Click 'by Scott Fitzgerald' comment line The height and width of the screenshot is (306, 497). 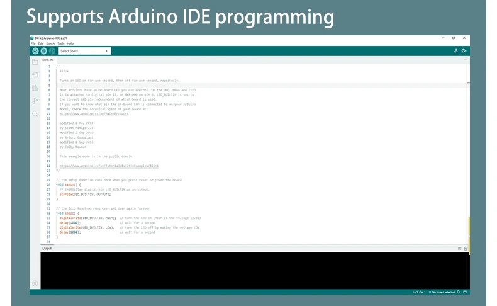(x=76, y=128)
